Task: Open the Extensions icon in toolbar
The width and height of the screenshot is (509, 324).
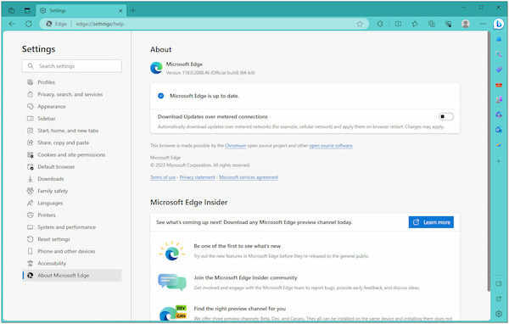Action: tap(380, 24)
